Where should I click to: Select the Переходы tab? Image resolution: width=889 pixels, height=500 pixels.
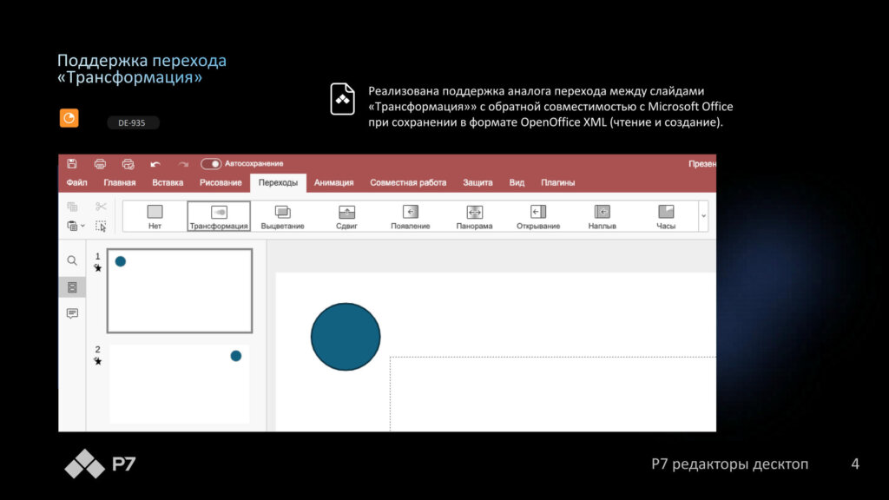(x=278, y=182)
